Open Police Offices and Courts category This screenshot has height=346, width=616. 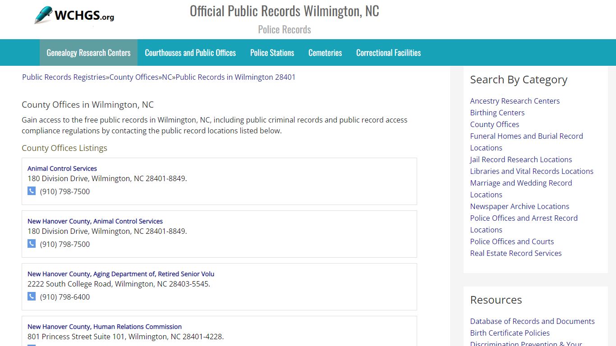coord(512,241)
